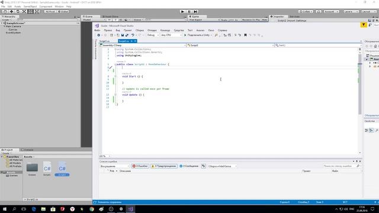This screenshot has height=213, width=379.
Task: Open Visual Studio Отладка menu
Action: (x=152, y=30)
